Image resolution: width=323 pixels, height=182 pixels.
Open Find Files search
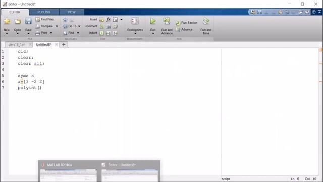(x=45, y=19)
